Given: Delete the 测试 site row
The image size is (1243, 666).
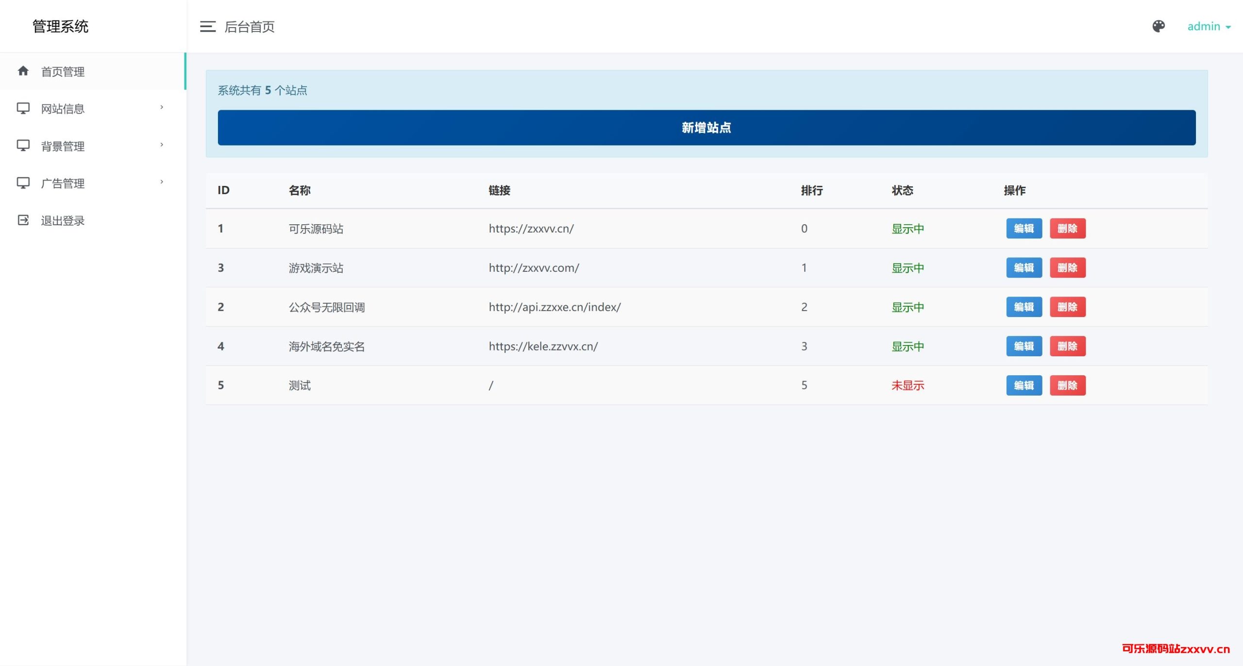Looking at the screenshot, I should [1067, 385].
